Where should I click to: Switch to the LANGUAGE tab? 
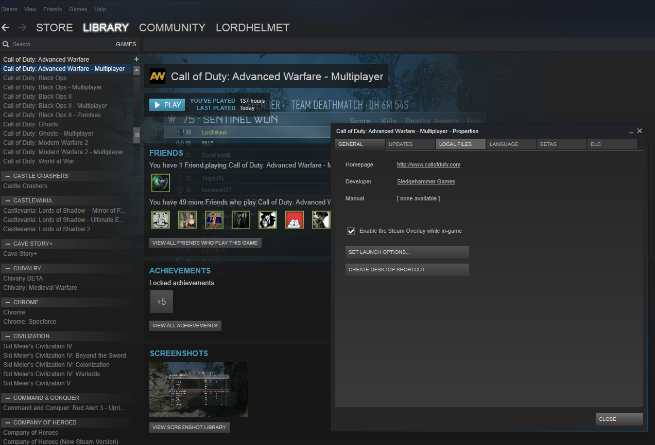point(511,144)
